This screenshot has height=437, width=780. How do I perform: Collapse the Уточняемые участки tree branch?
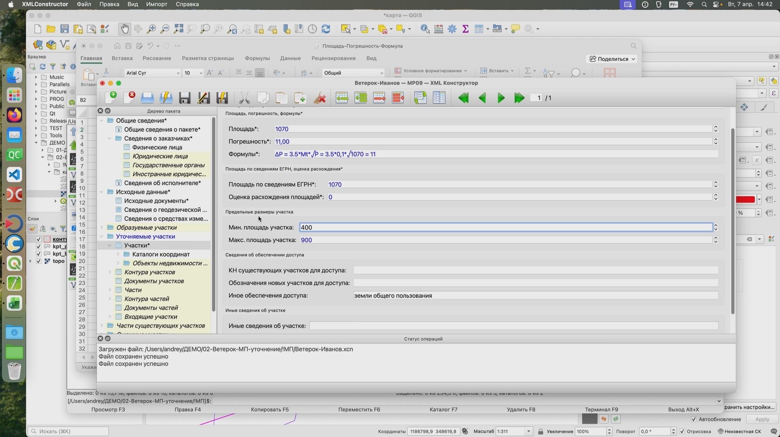101,236
